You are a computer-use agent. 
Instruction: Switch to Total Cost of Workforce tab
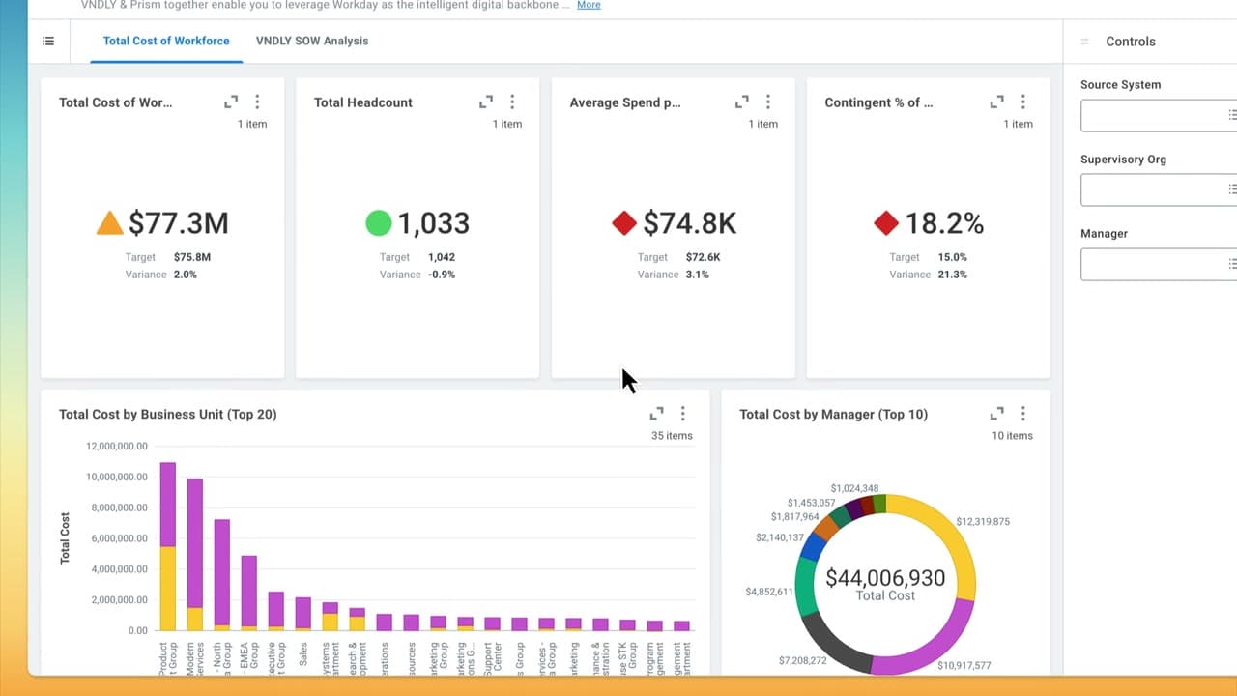click(x=166, y=41)
